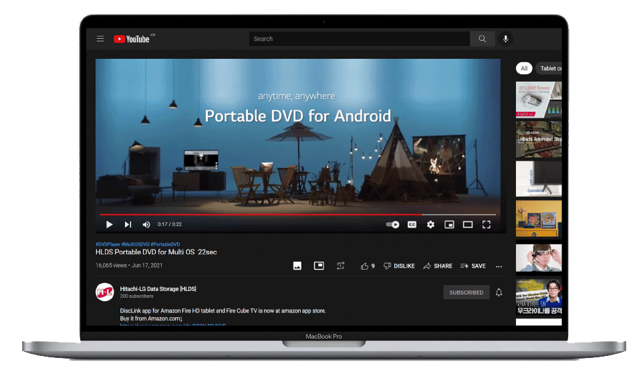Click the #DVDPlayer hashtag
Viewport: 639px width, 368px height.
(108, 244)
